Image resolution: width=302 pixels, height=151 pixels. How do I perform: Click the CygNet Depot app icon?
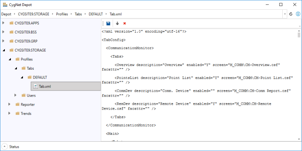5,5
